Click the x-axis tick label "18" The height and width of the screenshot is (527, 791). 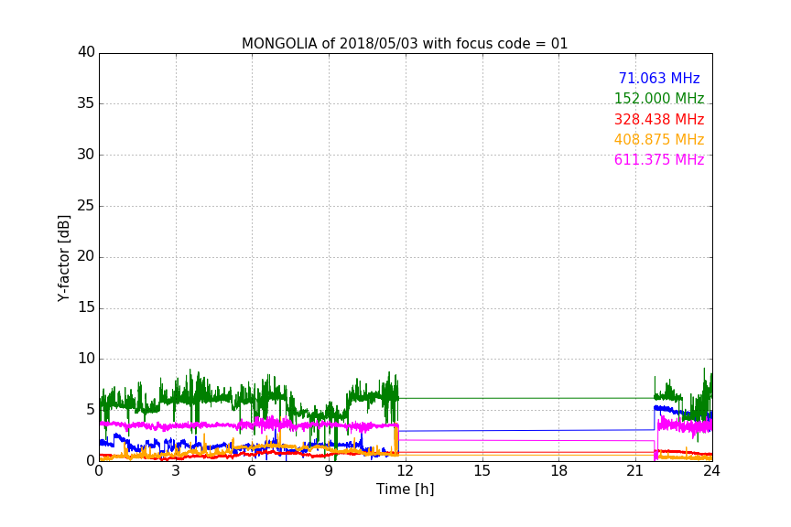point(559,471)
